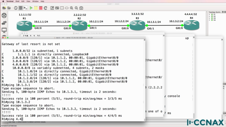Screen dimensions: 226x127
Task: Click the 1.1.1.1/32 label above R1
Action: click(x=25, y=15)
